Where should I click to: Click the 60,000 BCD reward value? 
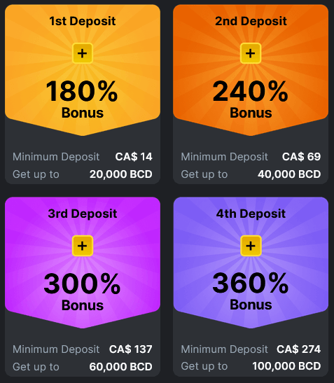point(121,367)
